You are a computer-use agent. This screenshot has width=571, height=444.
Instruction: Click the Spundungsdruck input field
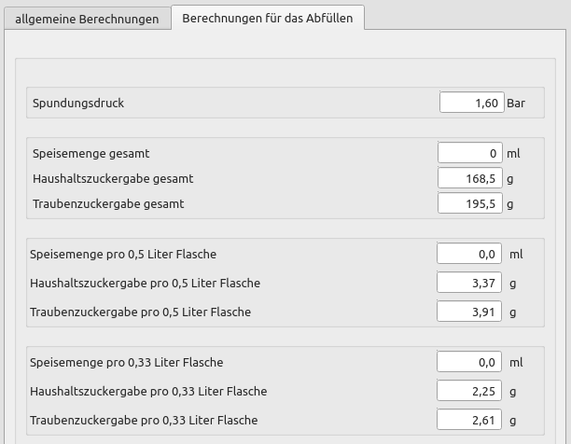coord(471,103)
